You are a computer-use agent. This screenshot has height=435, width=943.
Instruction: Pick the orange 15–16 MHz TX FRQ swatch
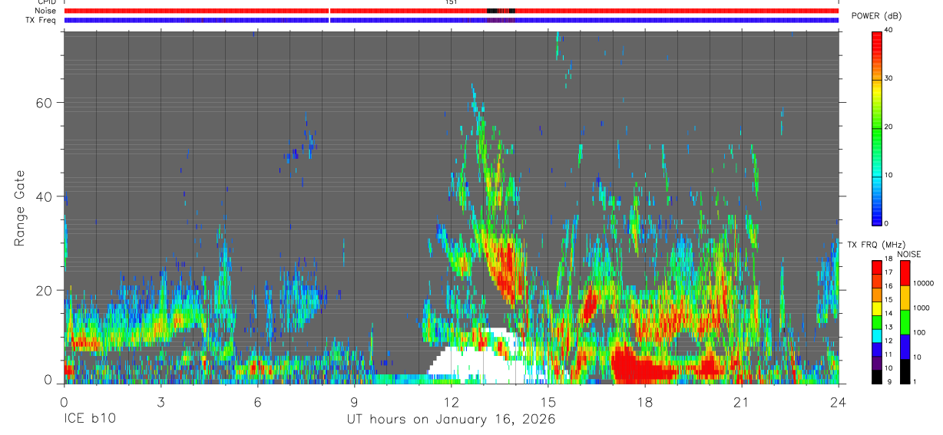pos(876,294)
